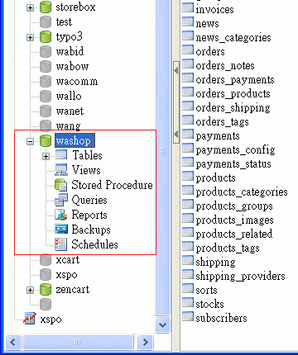This screenshot has height=355, width=298.
Task: Click the subscribers table icon
Action: [188, 316]
